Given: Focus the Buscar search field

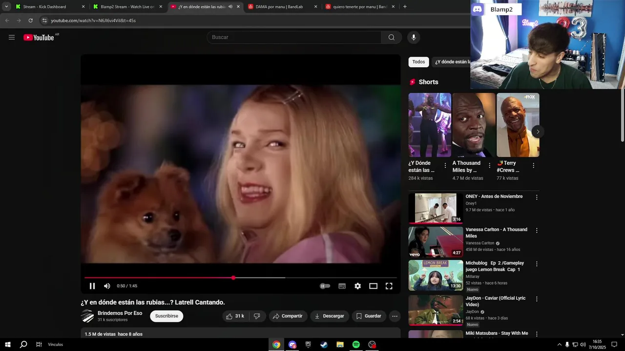Looking at the screenshot, I should click(294, 38).
